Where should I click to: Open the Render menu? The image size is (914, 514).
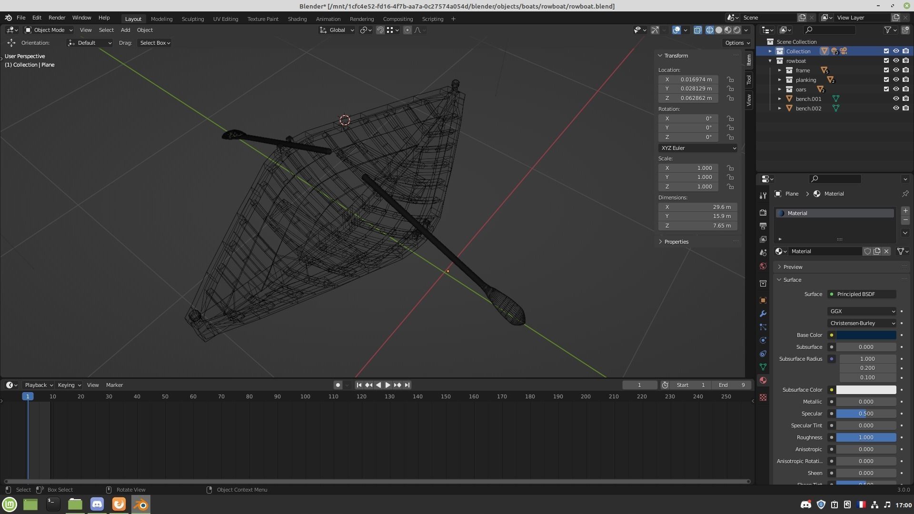pos(57,18)
